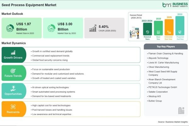Click 'Post-harvest losses and handling issues'

pos(52,110)
